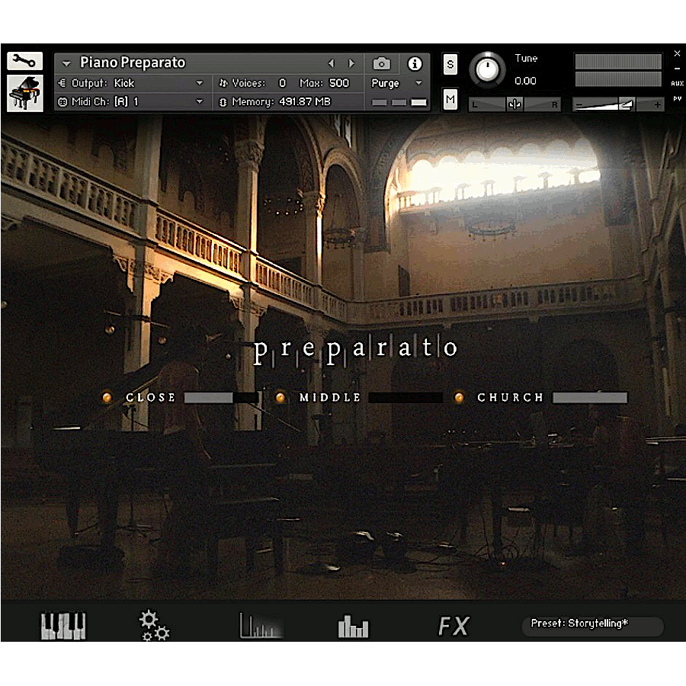Click the volume slider handle
The width and height of the screenshot is (686, 686).
[x=627, y=104]
